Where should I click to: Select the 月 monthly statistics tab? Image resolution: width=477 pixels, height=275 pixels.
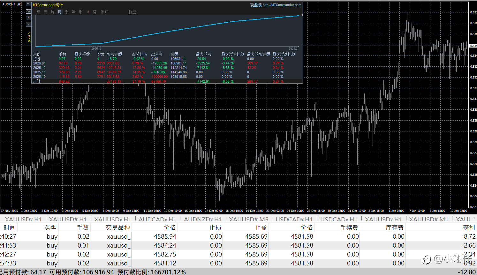pos(59,12)
